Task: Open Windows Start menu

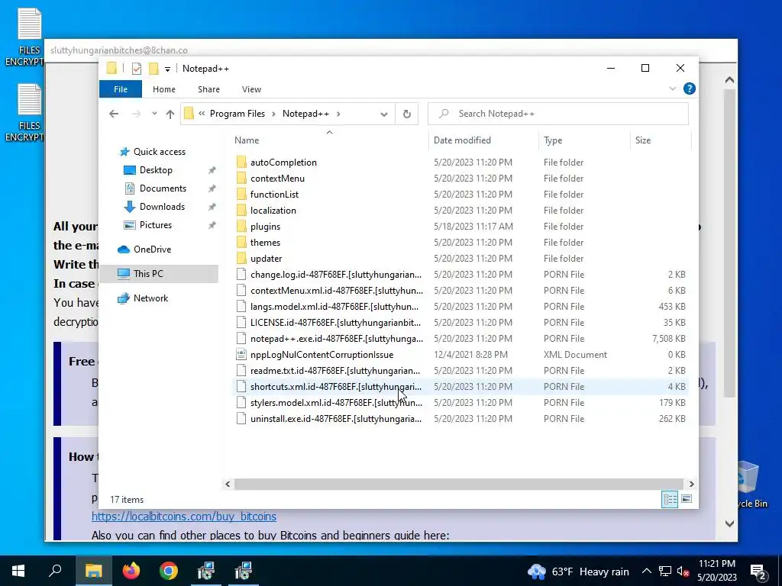Action: [18, 571]
